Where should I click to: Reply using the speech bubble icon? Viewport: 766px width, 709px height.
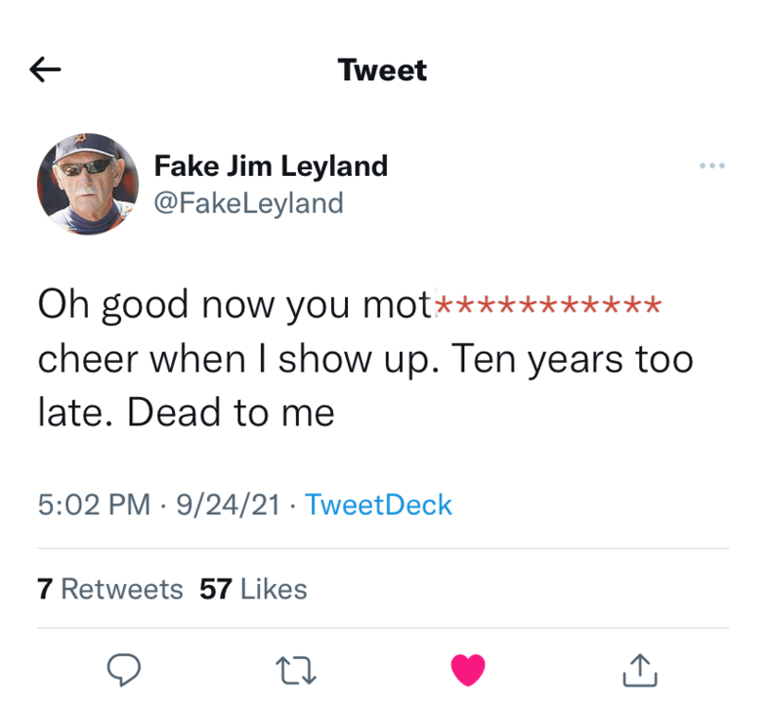pos(123,670)
